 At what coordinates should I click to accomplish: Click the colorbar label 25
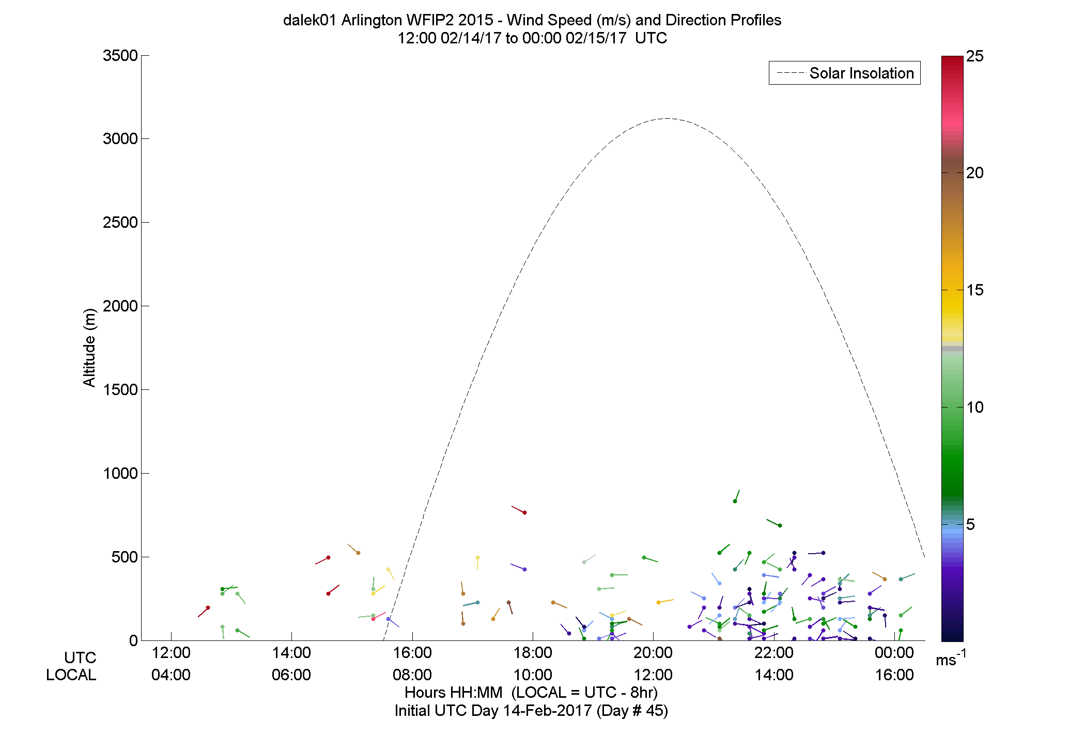(x=975, y=56)
